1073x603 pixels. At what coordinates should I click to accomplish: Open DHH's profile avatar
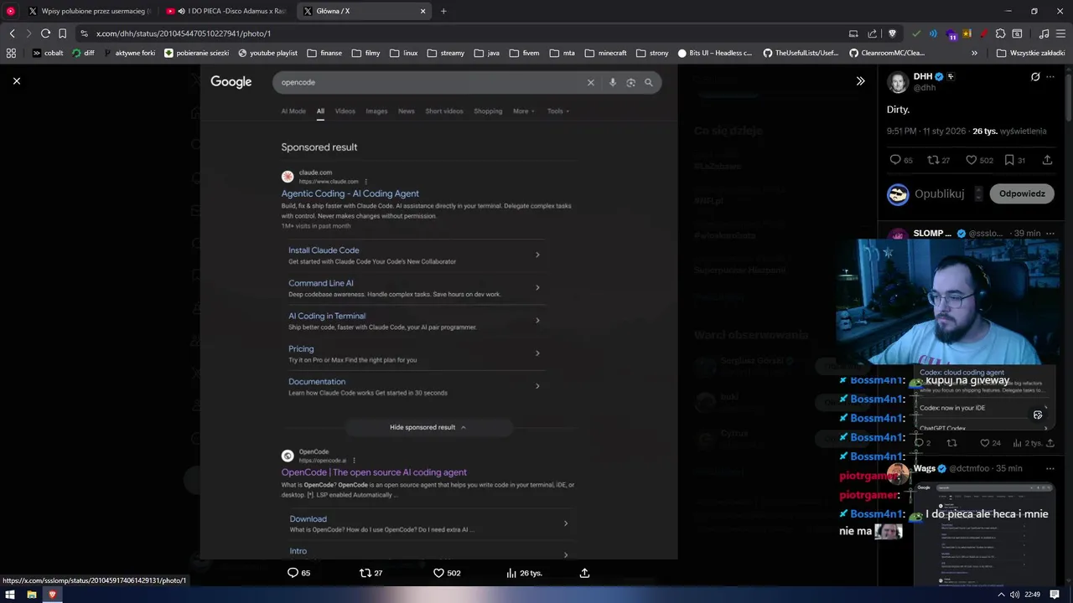point(898,82)
